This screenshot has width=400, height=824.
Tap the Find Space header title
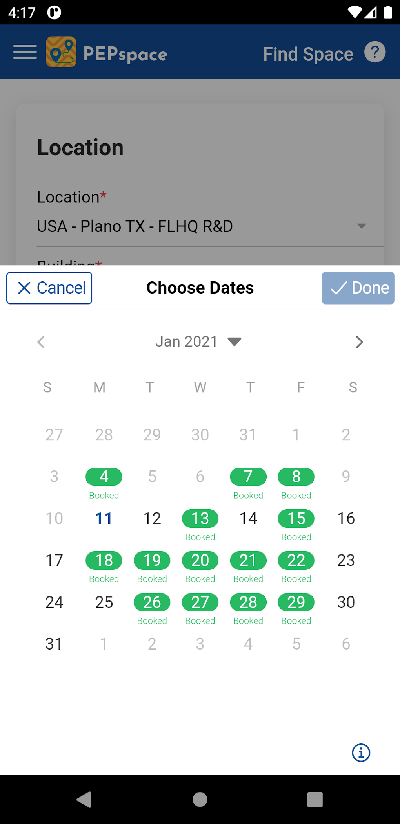pos(308,54)
